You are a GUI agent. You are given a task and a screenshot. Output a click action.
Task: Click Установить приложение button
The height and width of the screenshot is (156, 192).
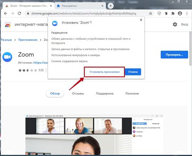point(105,72)
